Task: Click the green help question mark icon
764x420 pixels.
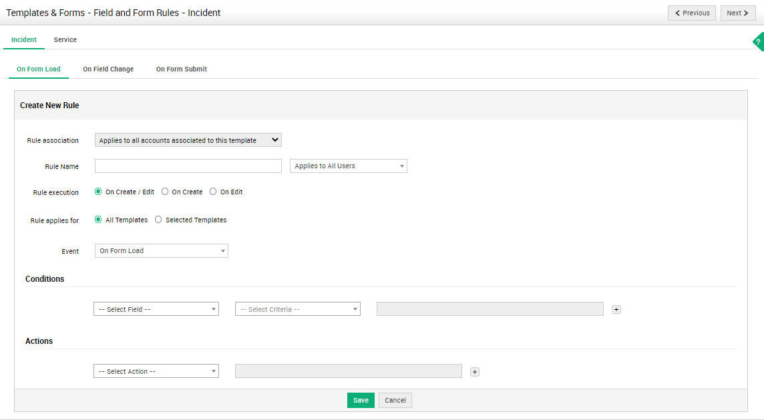Action: click(x=758, y=42)
